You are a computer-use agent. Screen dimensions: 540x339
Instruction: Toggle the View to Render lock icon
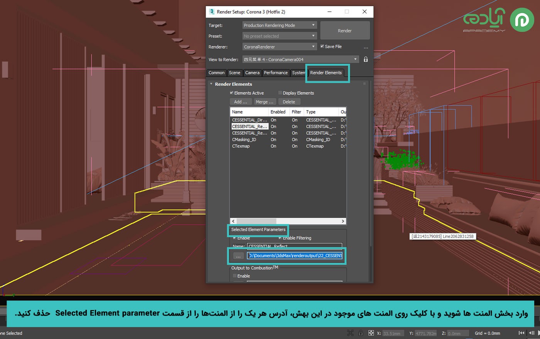366,59
